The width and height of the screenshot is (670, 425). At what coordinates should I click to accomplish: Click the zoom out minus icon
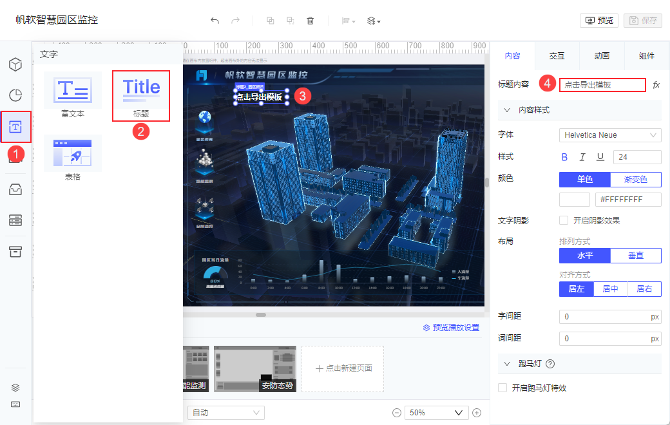point(397,413)
